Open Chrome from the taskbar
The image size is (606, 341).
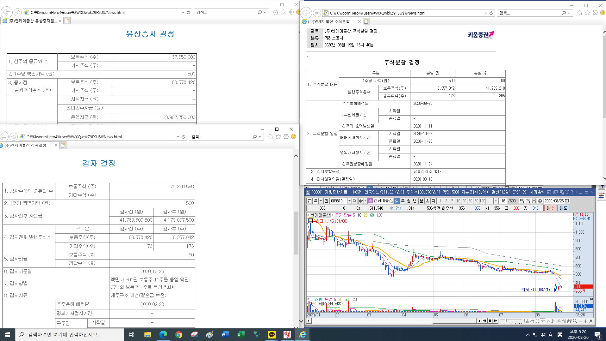pyautogui.click(x=179, y=335)
